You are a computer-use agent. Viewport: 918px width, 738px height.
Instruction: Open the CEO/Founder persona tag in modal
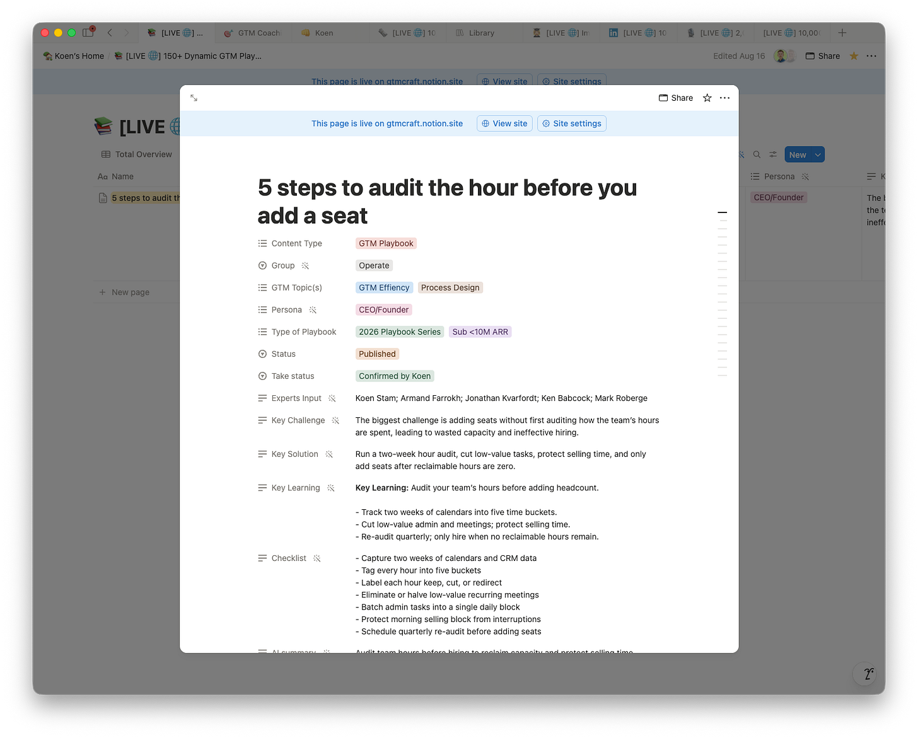[x=383, y=309]
